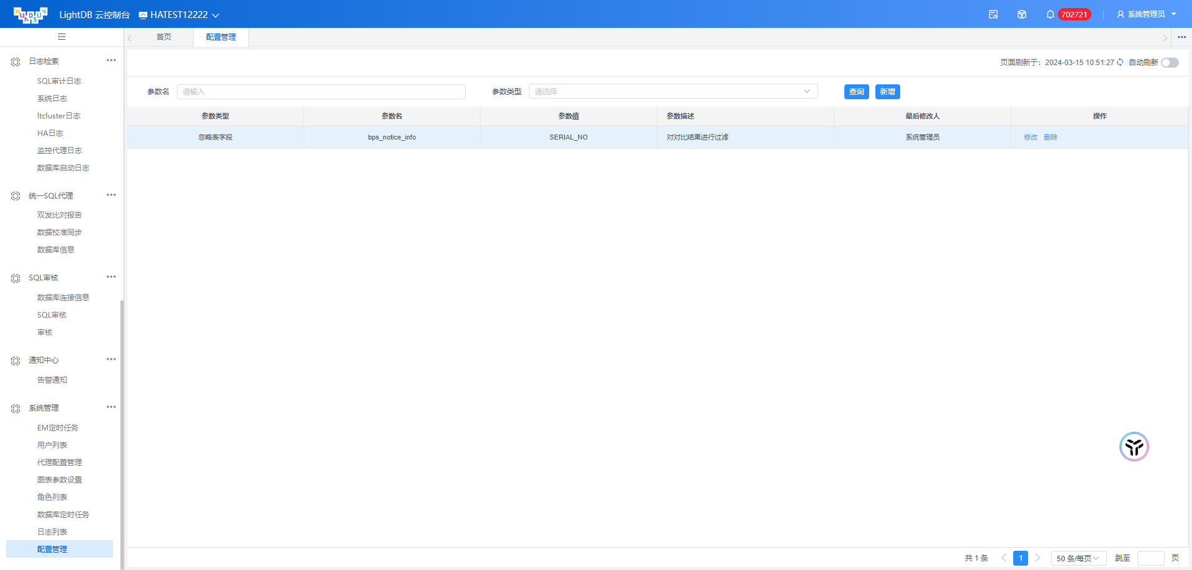This screenshot has width=1192, height=570.
Task: Open 代理配置管理 menu item
Action: coord(60,463)
